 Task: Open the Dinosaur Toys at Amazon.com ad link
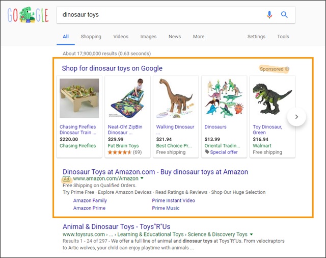pyautogui.click(x=155, y=172)
